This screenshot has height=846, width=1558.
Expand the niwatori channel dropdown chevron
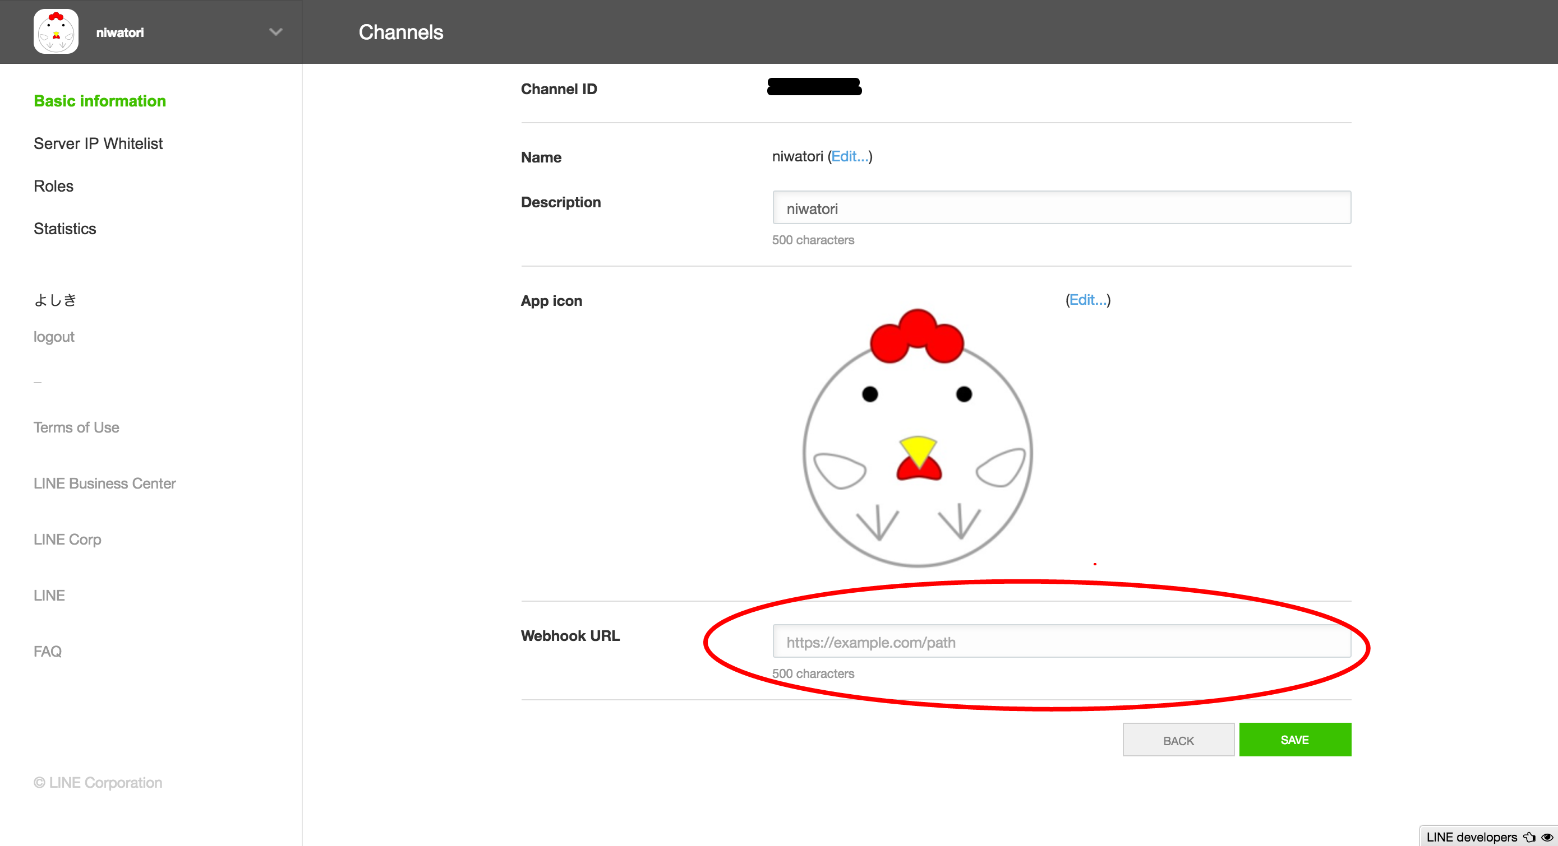pos(276,32)
